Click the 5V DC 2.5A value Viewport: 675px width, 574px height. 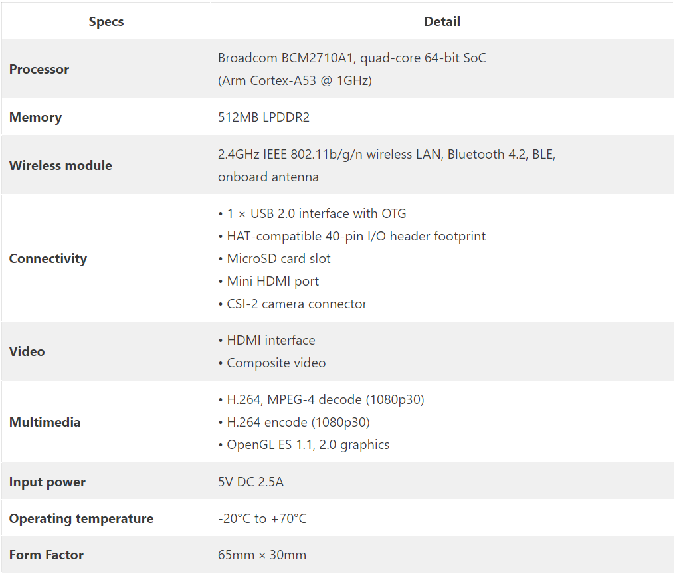pos(250,482)
